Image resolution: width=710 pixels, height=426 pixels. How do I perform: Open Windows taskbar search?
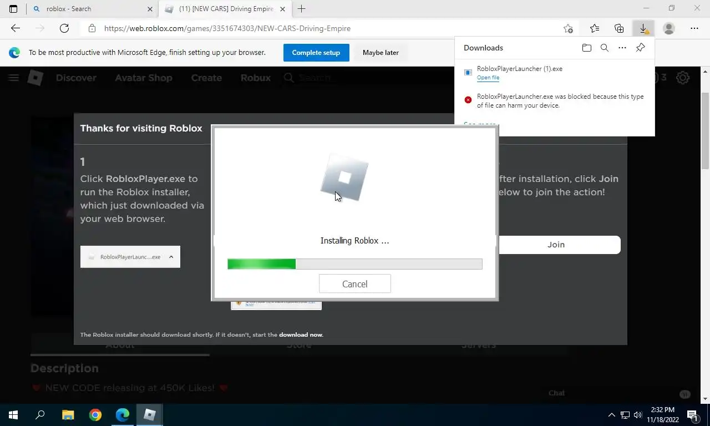(x=40, y=414)
